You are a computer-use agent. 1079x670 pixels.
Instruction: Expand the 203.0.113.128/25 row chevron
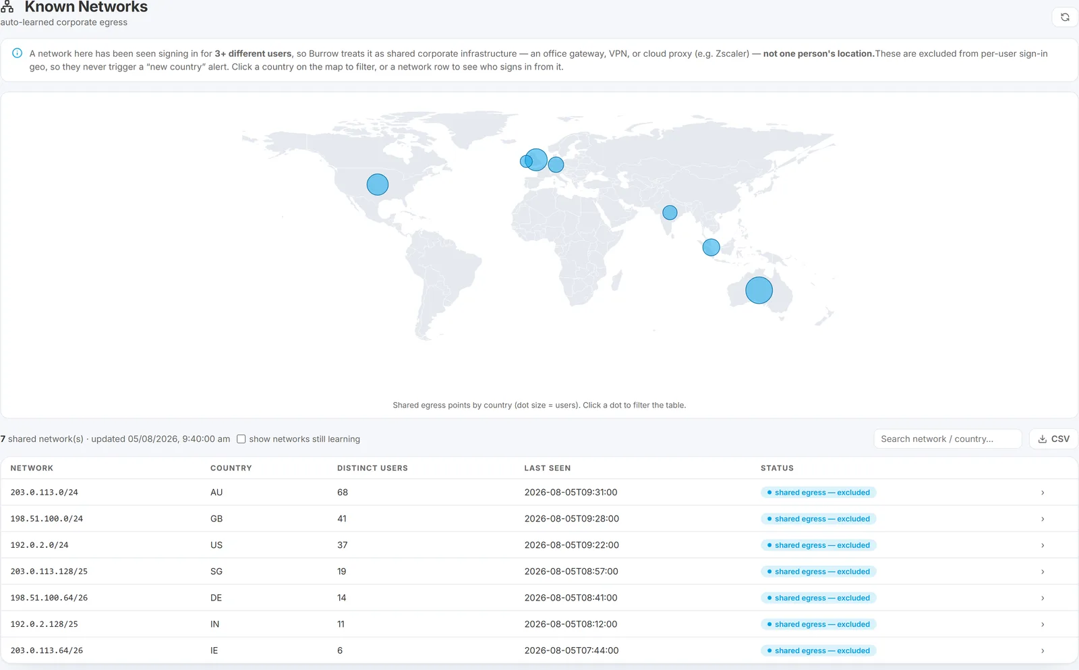[1043, 571]
